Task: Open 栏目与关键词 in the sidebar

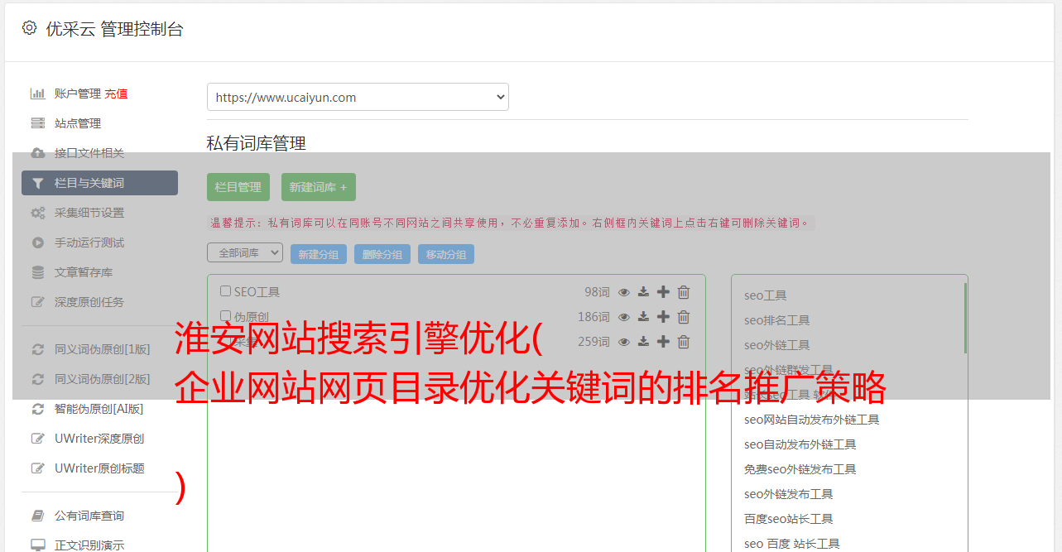Action: pyautogui.click(x=99, y=183)
